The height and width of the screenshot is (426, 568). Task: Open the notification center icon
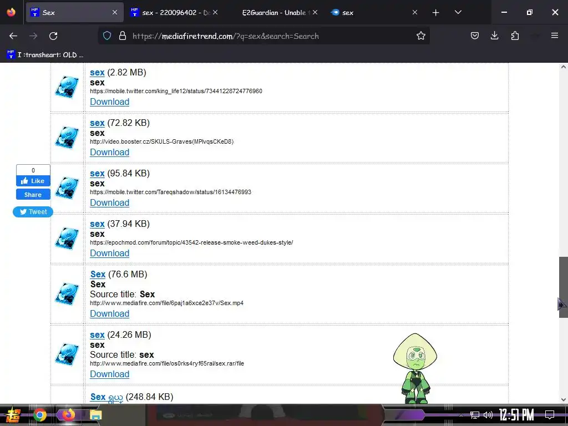click(550, 415)
